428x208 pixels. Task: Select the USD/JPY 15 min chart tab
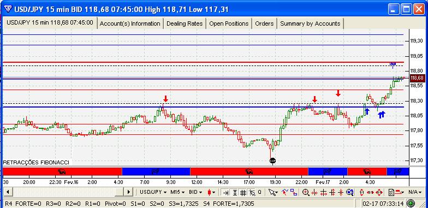pos(50,23)
